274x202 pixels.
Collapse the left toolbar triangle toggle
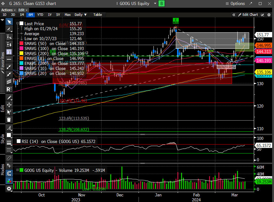click(x=2, y=20)
